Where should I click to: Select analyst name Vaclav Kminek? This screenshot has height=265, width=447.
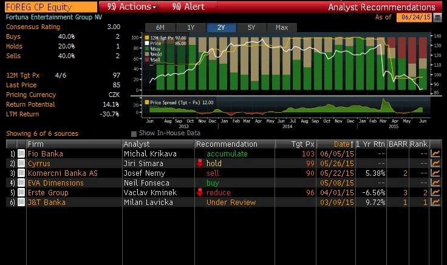click(x=150, y=193)
